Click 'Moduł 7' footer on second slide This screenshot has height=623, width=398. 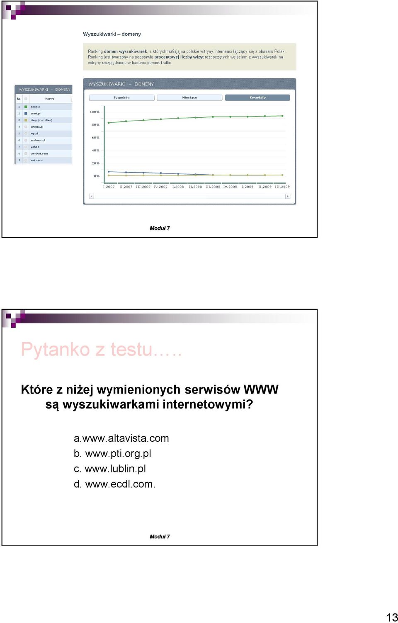(160, 536)
